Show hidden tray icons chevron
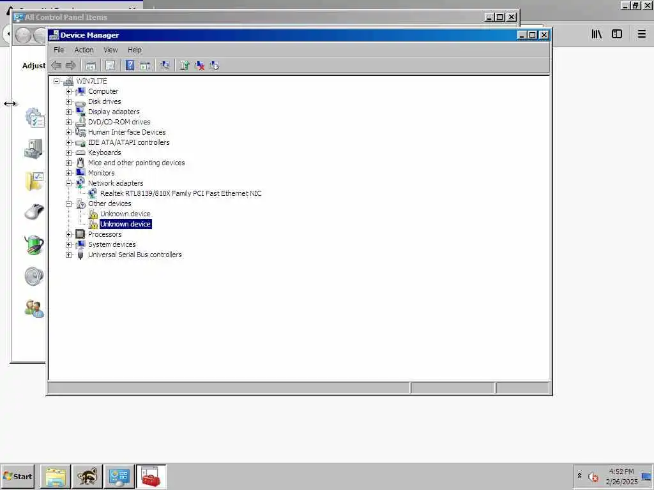This screenshot has width=654, height=490. [x=579, y=476]
